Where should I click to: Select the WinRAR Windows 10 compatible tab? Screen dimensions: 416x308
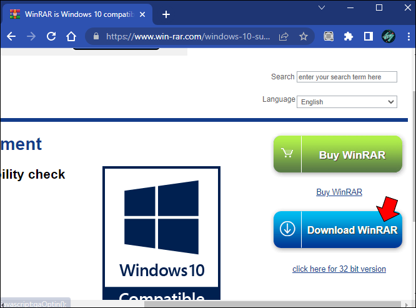pyautogui.click(x=77, y=14)
